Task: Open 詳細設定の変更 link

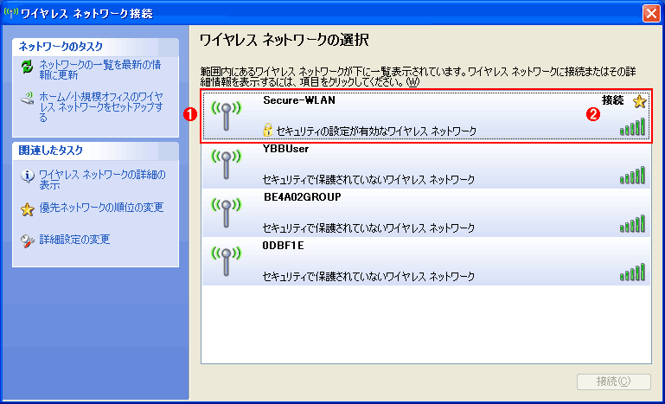Action: pyautogui.click(x=74, y=240)
